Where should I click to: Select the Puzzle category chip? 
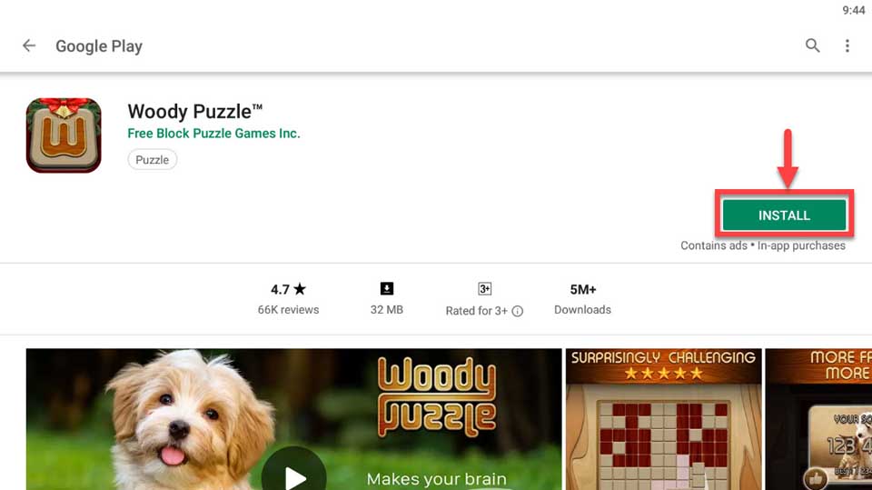[x=153, y=160]
